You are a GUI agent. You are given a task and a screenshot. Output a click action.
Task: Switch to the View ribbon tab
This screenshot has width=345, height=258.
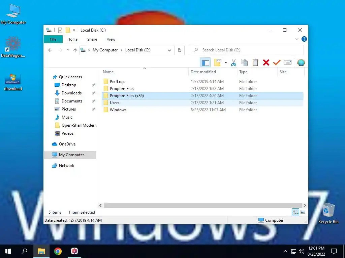click(x=111, y=39)
